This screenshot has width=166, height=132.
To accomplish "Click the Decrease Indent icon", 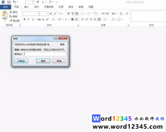I will point(103,14).
